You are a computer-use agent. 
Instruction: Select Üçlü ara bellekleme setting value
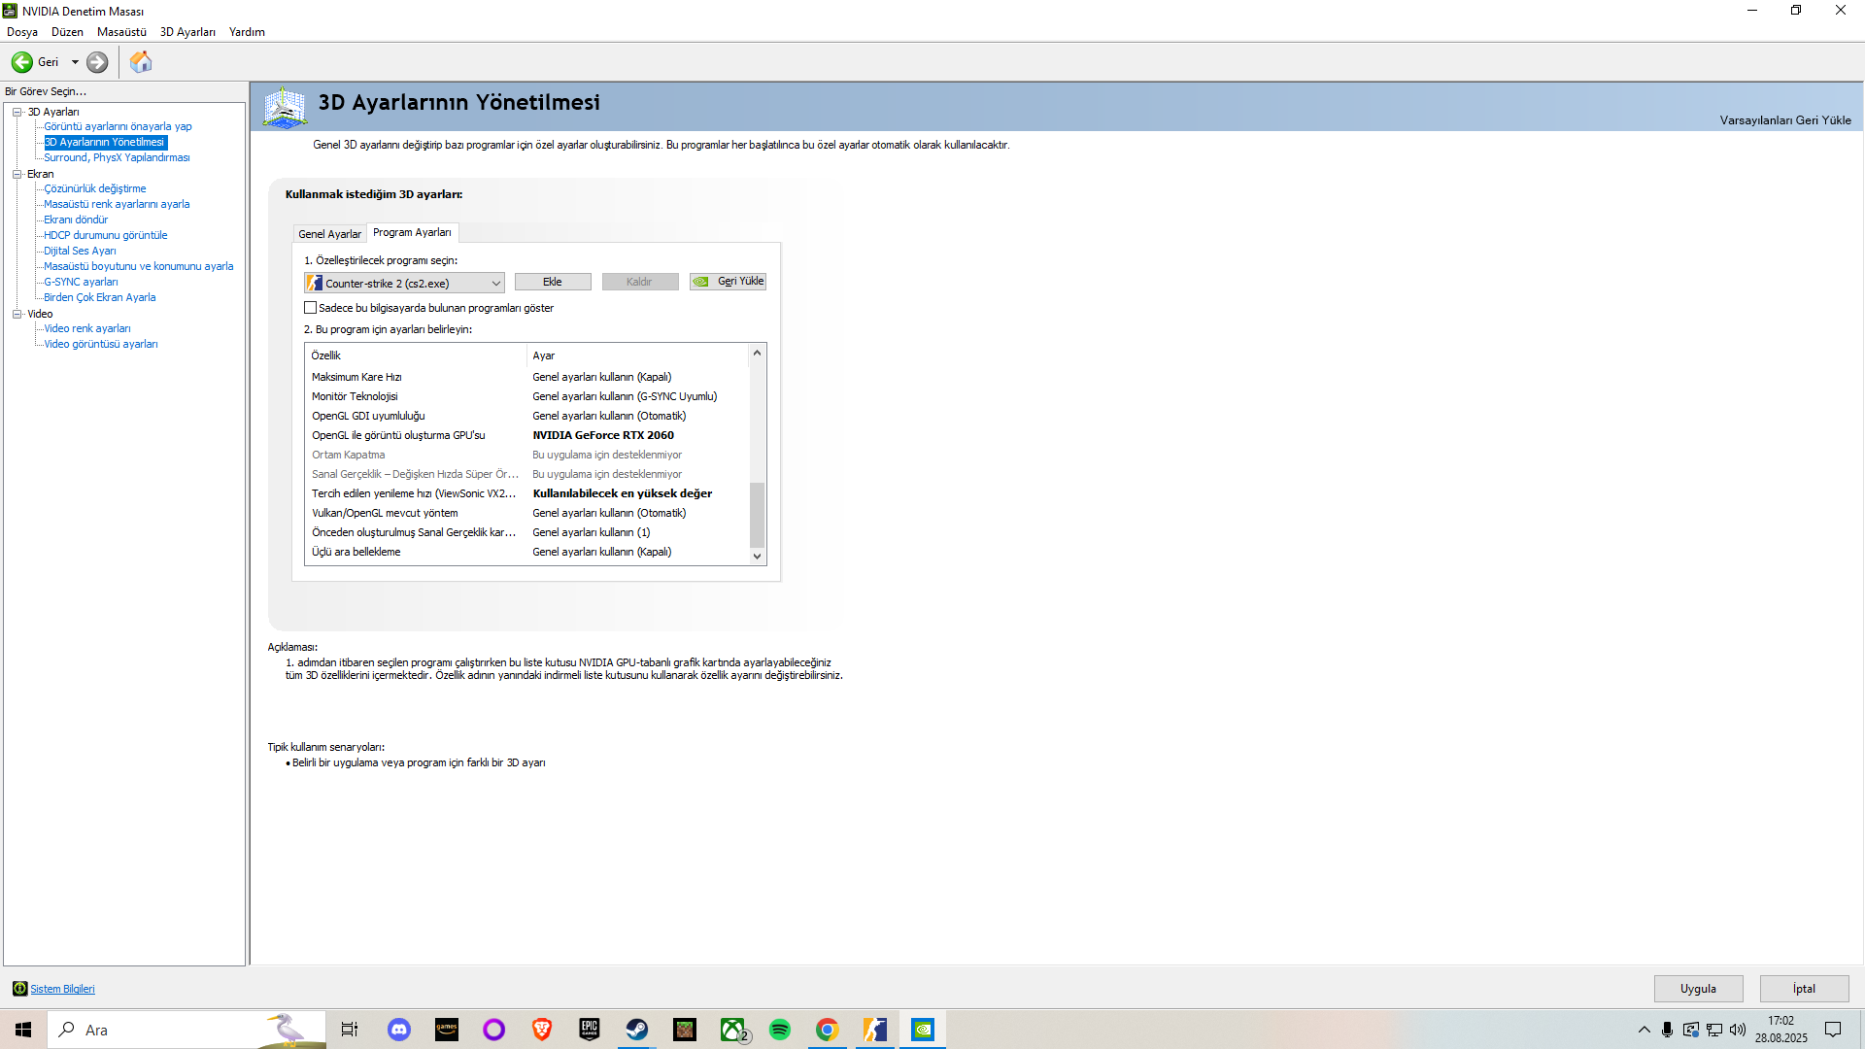[602, 552]
